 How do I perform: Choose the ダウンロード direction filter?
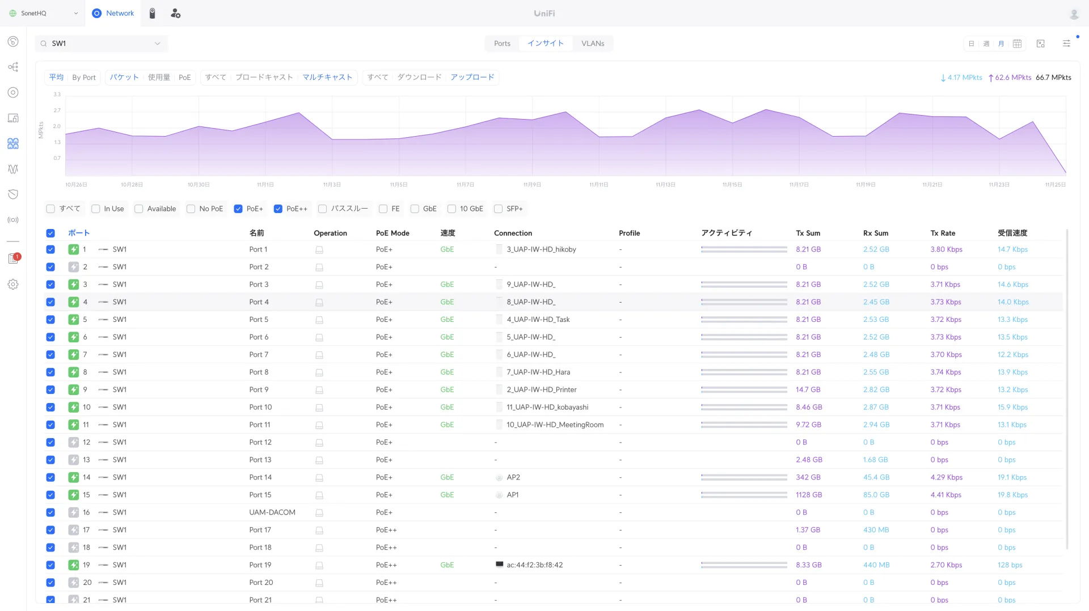pyautogui.click(x=419, y=78)
